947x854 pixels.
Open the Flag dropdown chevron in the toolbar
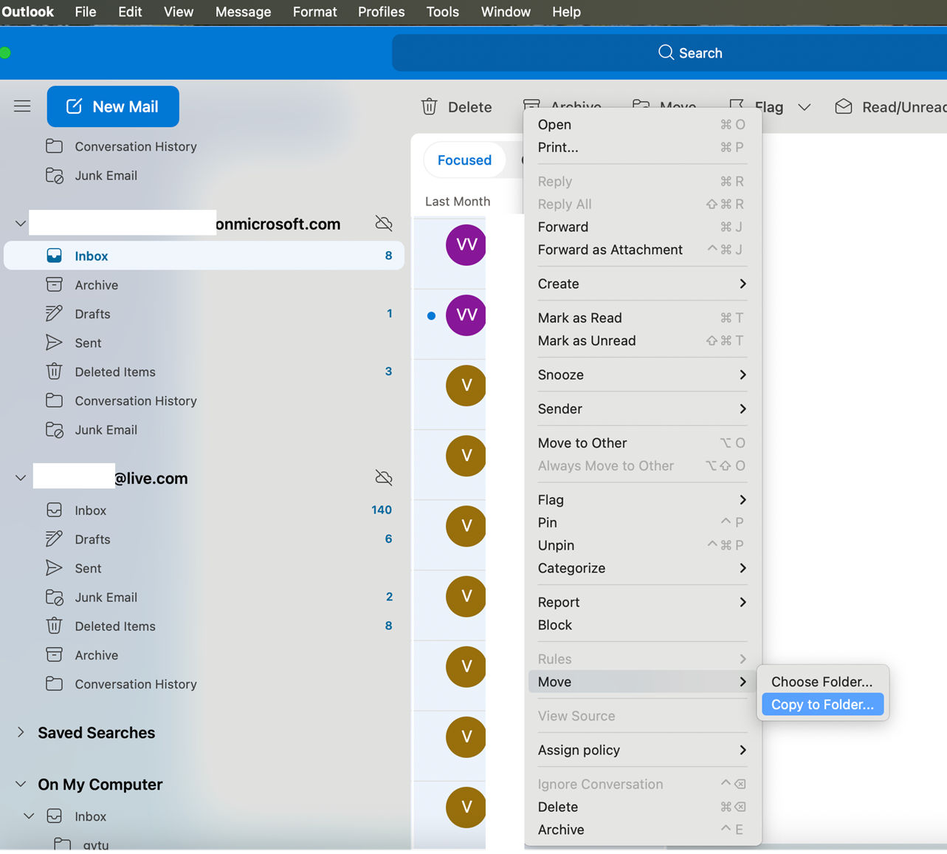(804, 106)
